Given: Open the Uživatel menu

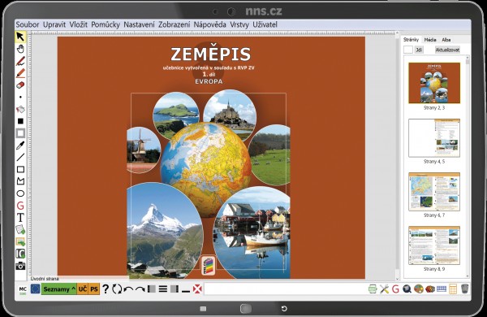Looking at the screenshot, I should pyautogui.click(x=265, y=24).
